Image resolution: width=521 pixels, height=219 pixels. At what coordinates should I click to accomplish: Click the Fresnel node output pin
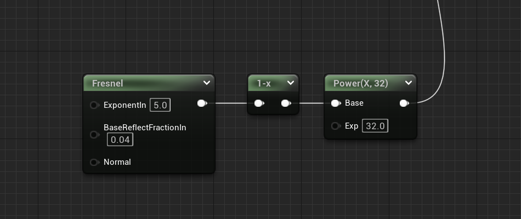[202, 103]
